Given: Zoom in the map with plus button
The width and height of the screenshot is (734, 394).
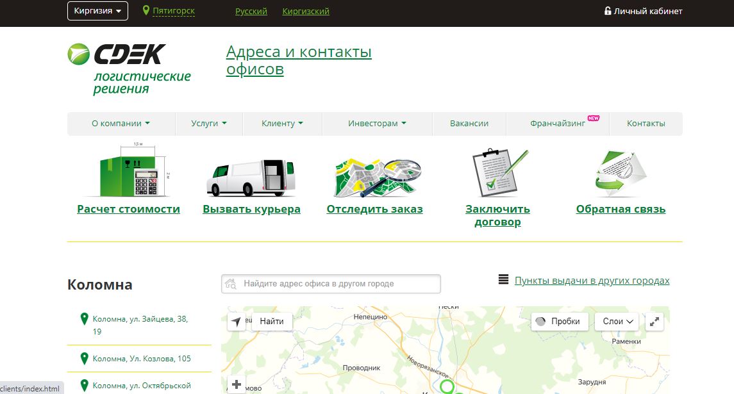Looking at the screenshot, I should pos(237,384).
